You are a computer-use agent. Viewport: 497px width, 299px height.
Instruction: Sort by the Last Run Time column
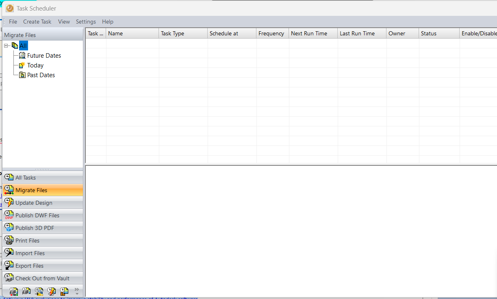(362, 33)
